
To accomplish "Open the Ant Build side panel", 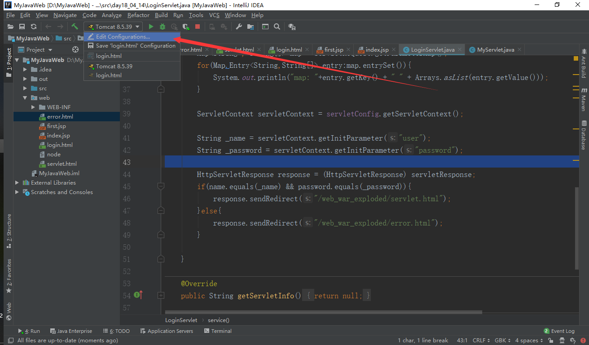I will pyautogui.click(x=584, y=63).
